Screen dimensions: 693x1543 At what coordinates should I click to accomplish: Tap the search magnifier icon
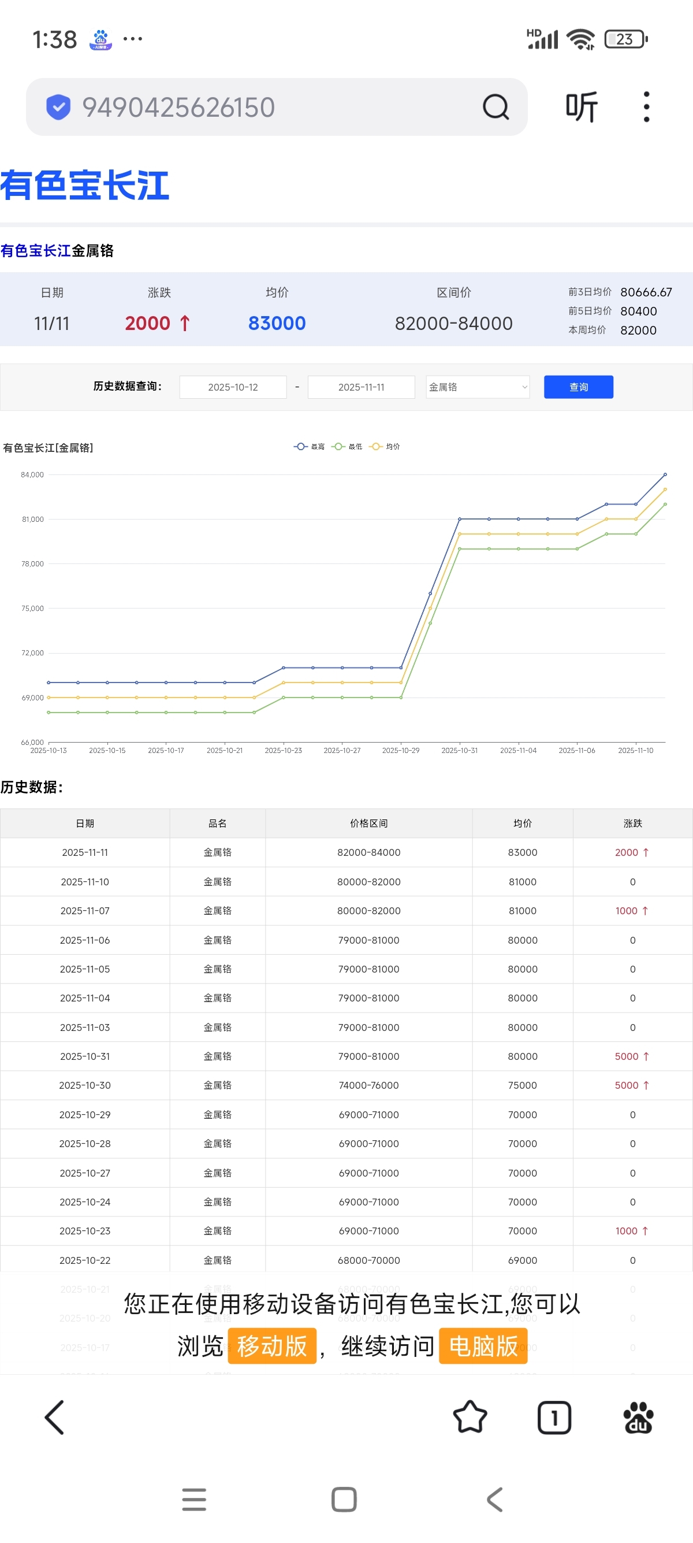click(495, 107)
